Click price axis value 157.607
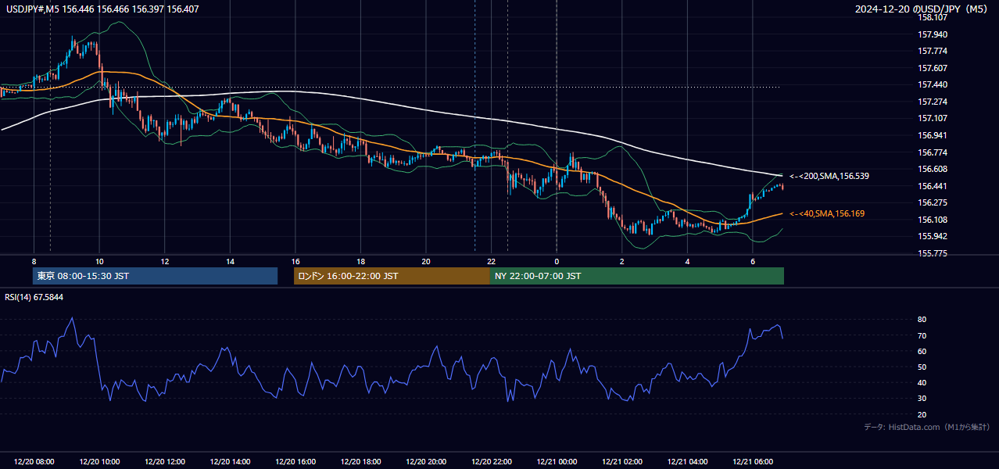999x469 pixels. tap(933, 68)
